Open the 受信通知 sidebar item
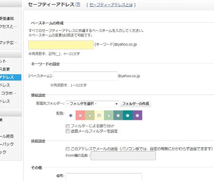214x181 pixels. click(7, 18)
